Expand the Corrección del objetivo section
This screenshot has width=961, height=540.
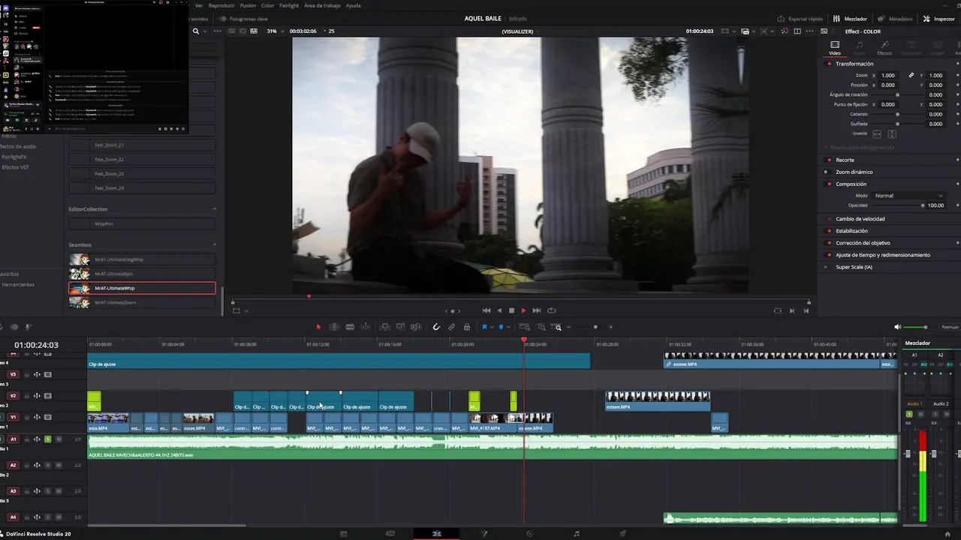(863, 243)
